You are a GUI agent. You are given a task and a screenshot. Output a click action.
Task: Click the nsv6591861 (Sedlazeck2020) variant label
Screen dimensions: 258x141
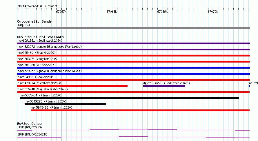click(x=40, y=41)
